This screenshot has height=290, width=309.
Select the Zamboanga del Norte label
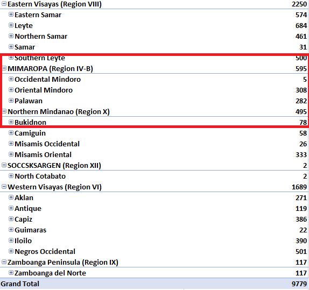pyautogui.click(x=50, y=273)
